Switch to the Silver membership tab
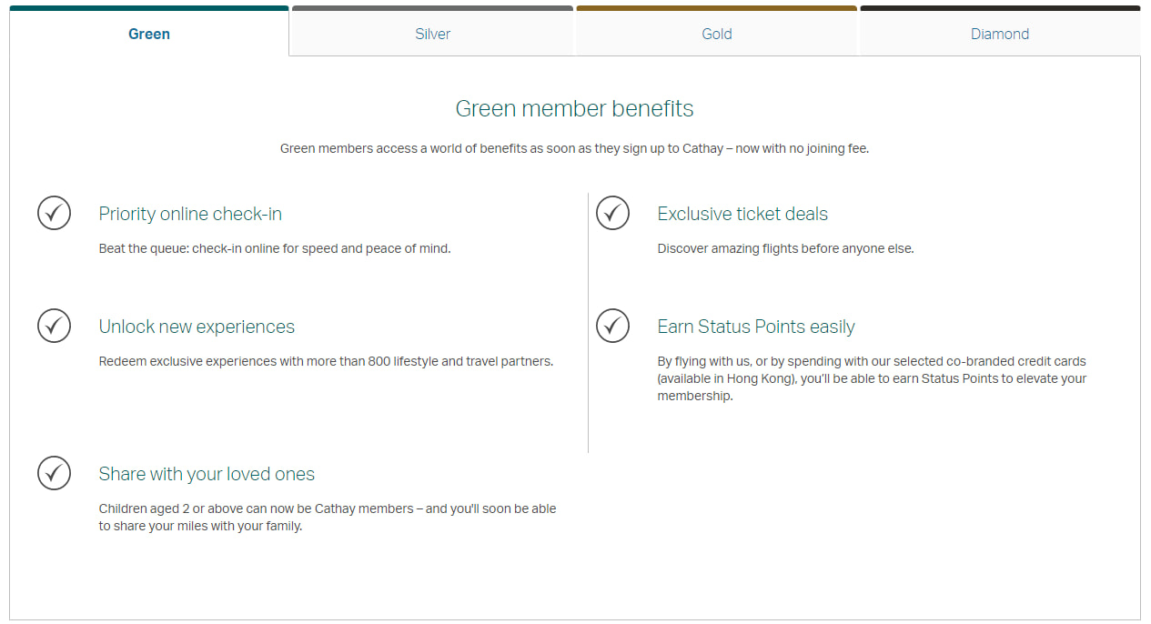The height and width of the screenshot is (624, 1151). click(x=432, y=34)
